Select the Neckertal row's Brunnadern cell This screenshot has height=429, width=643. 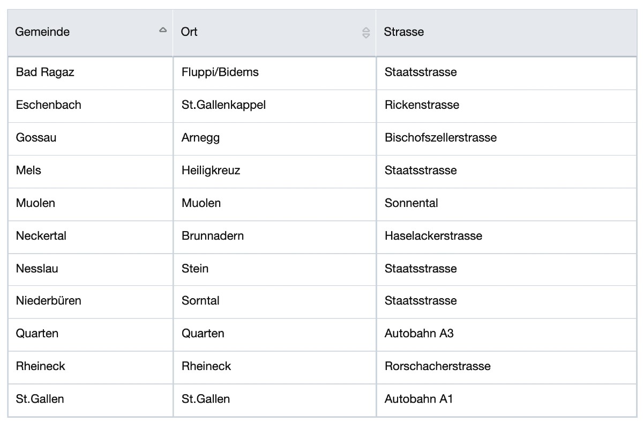click(x=213, y=236)
